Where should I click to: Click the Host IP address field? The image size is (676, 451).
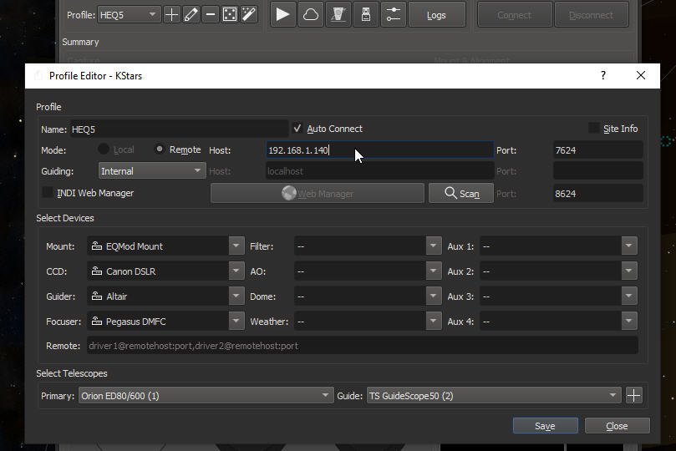379,150
